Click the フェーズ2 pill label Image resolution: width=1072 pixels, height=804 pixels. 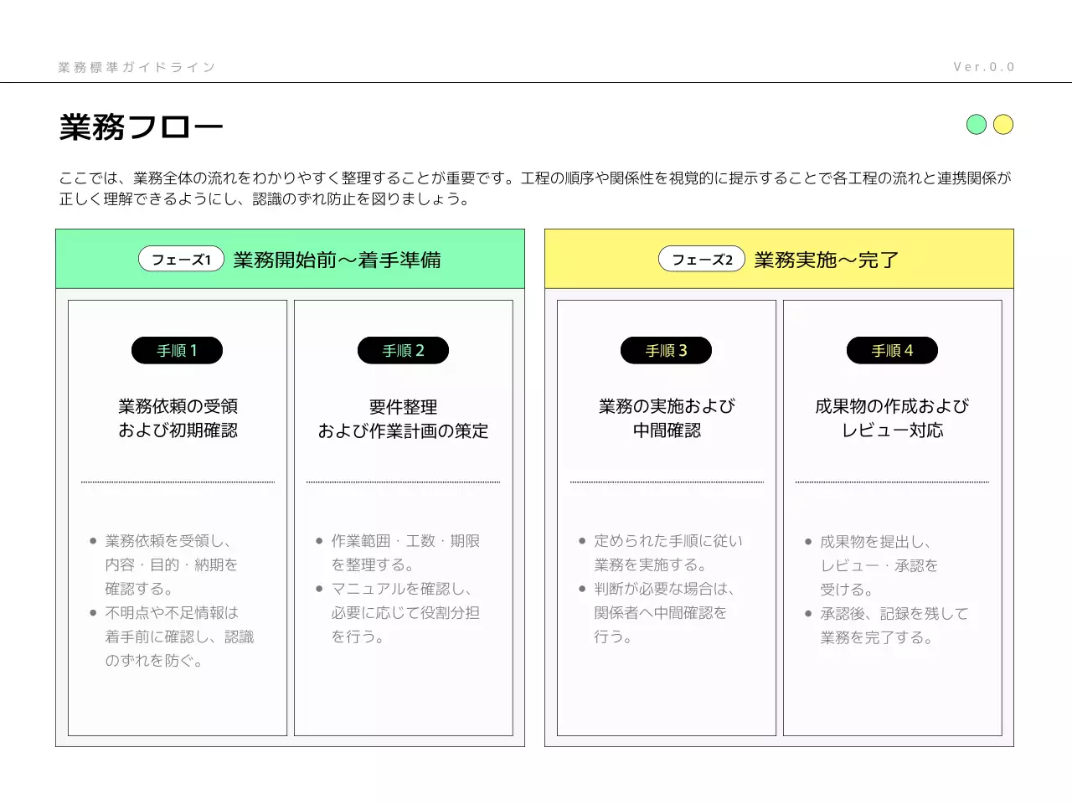click(x=701, y=259)
